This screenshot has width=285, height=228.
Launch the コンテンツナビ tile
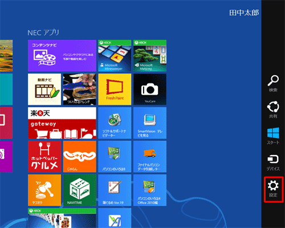tap(62, 56)
